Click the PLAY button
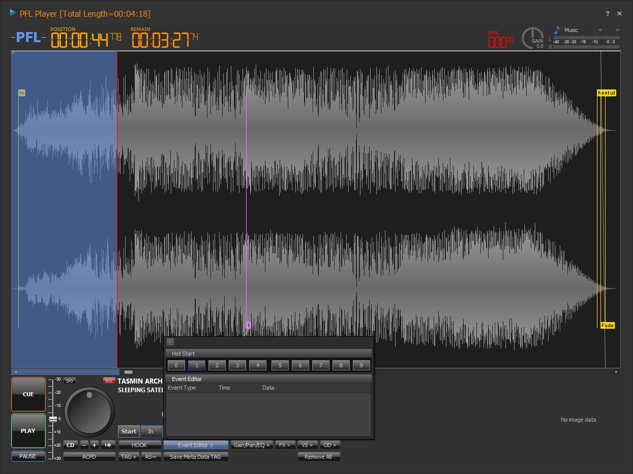Screen dimensions: 633x474 [28, 431]
